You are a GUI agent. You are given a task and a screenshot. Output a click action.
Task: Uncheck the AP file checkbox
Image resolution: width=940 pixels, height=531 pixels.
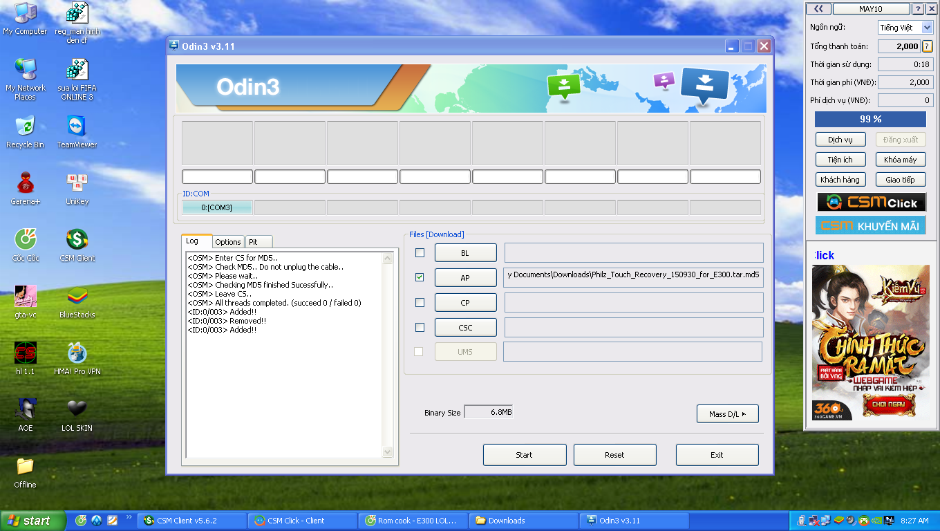coord(420,277)
